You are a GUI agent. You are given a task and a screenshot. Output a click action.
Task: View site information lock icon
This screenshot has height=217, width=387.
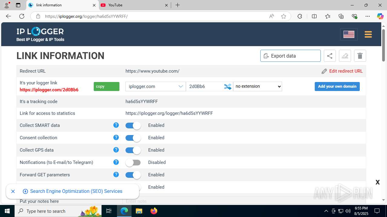(x=38, y=16)
